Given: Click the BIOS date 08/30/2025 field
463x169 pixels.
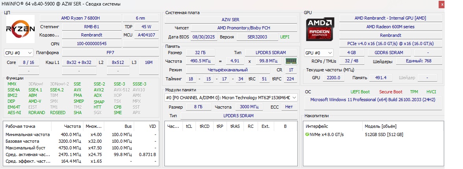Looking at the screenshot, I should coord(204,37).
